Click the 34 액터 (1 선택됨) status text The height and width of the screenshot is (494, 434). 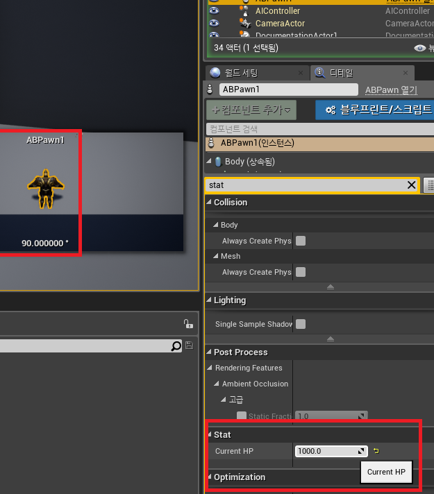point(246,48)
